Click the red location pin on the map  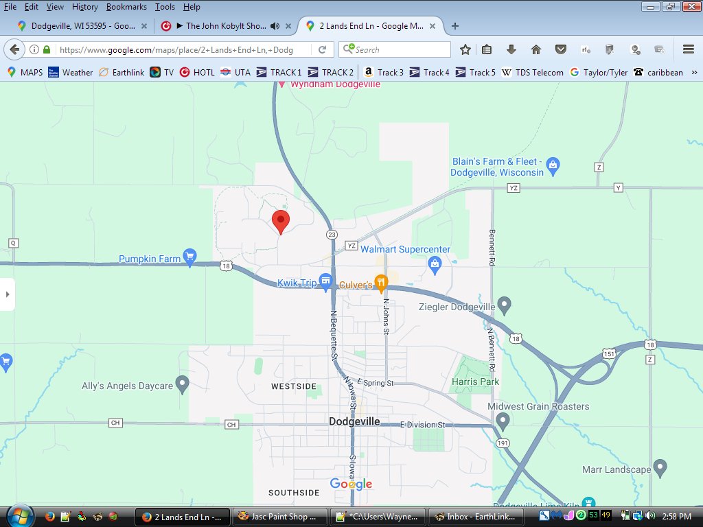point(280,221)
